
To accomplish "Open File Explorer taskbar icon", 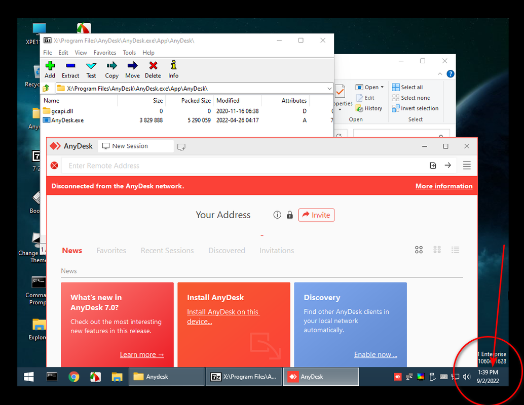I will point(117,377).
